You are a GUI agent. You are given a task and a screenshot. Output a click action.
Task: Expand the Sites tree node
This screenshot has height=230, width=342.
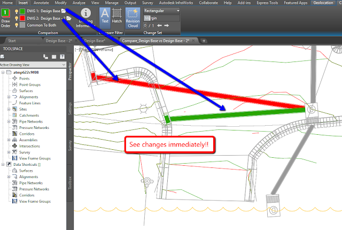pos(9,109)
